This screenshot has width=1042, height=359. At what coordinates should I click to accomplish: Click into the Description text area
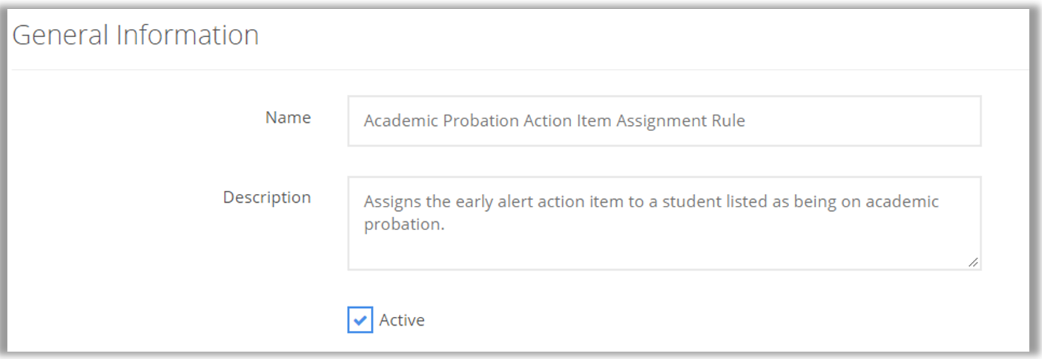[664, 222]
